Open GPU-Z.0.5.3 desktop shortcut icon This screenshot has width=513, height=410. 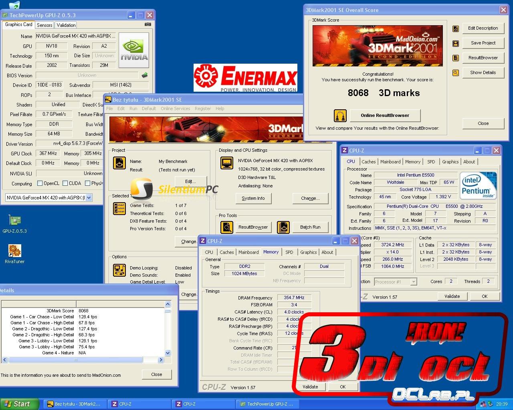15,220
